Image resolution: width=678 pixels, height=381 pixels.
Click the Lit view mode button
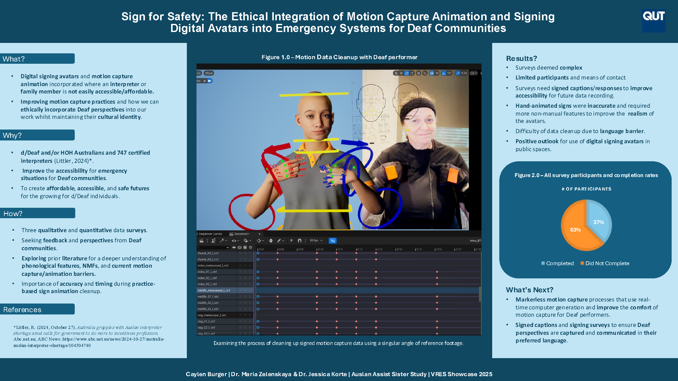199,73
